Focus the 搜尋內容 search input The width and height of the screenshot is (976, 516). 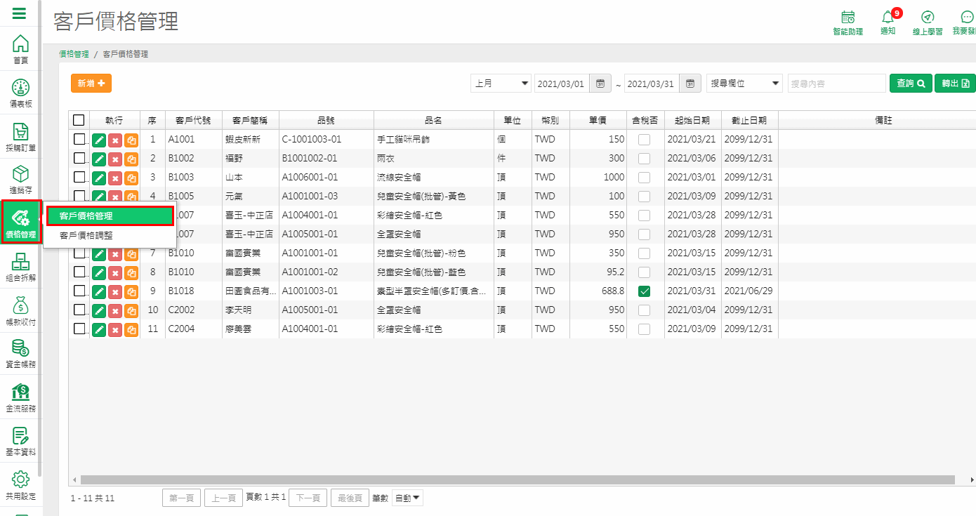pyautogui.click(x=837, y=84)
